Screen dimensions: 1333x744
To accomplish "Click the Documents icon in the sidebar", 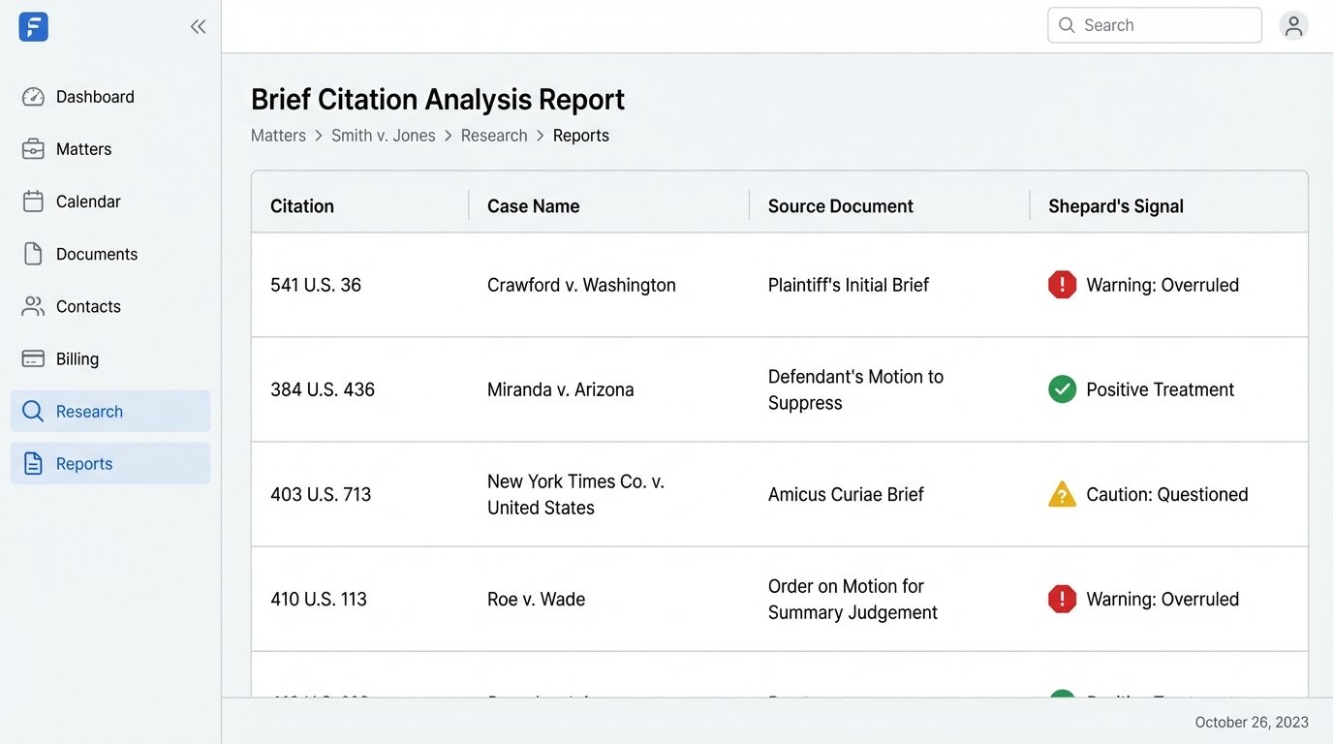I will tap(33, 253).
